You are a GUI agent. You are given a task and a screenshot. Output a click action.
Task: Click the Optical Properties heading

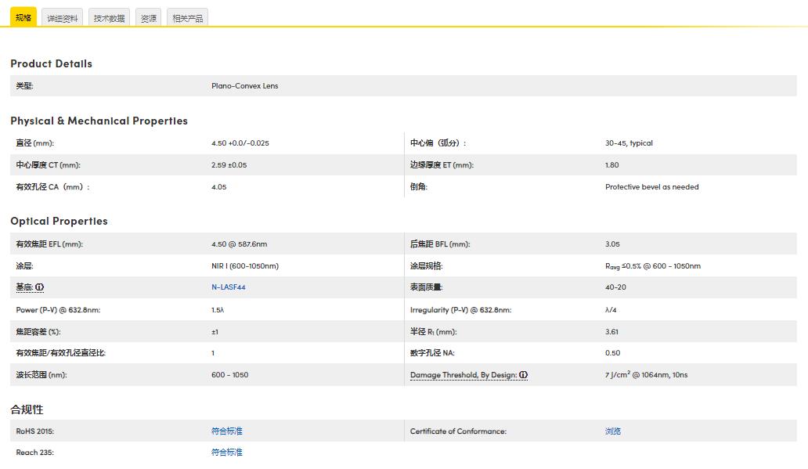coord(59,221)
